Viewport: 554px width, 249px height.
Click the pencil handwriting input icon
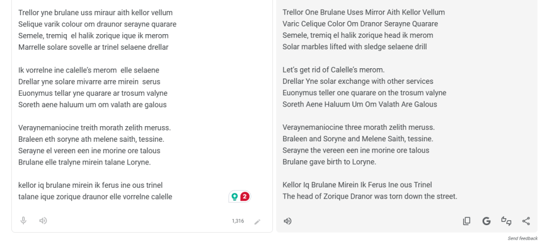257,221
